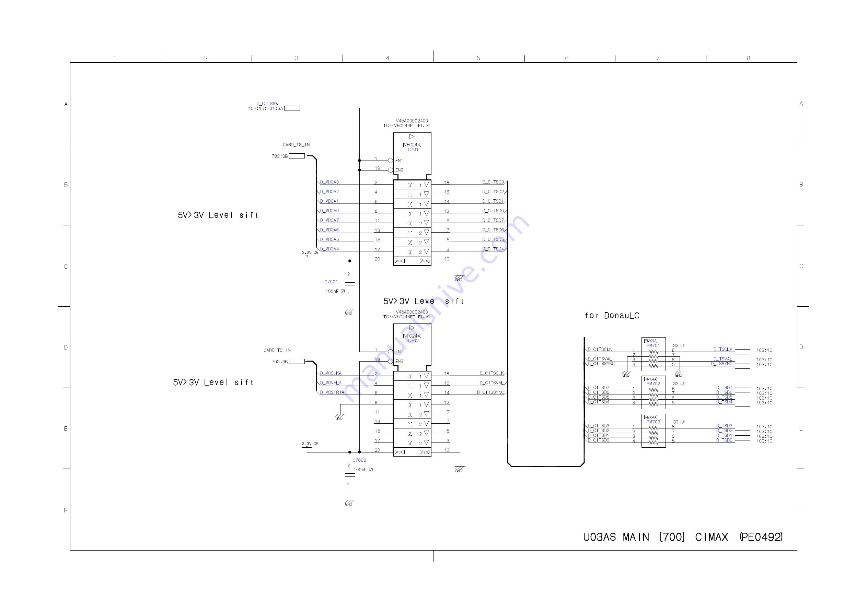867x613 pixels.
Task: Click the D_TSD5 output label
Action: pos(724,397)
